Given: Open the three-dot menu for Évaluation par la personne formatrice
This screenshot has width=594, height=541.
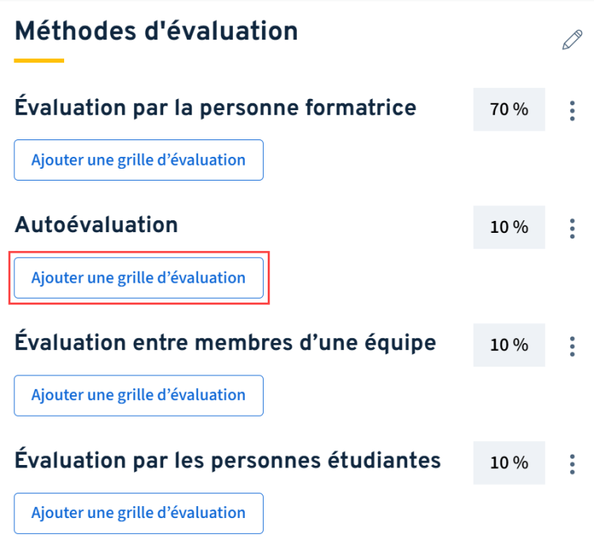Looking at the screenshot, I should [x=572, y=111].
